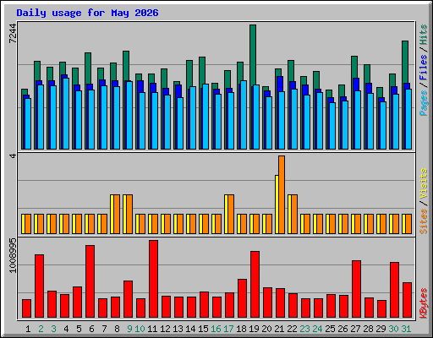The image size is (433, 338).
Task: Click green day label 30 on the x-axis
Action: click(393, 329)
